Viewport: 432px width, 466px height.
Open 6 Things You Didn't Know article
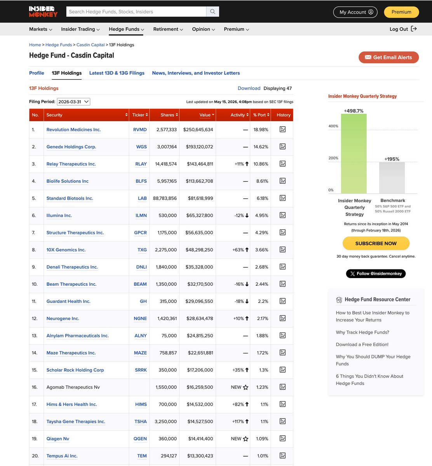(x=369, y=380)
